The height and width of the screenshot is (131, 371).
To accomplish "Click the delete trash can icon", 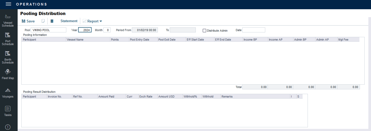I will coord(52,21).
